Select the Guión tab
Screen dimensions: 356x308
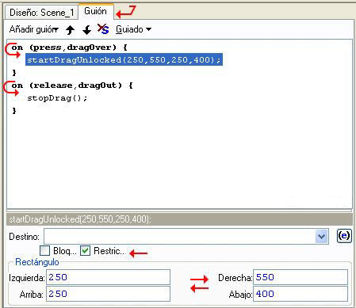96,11
